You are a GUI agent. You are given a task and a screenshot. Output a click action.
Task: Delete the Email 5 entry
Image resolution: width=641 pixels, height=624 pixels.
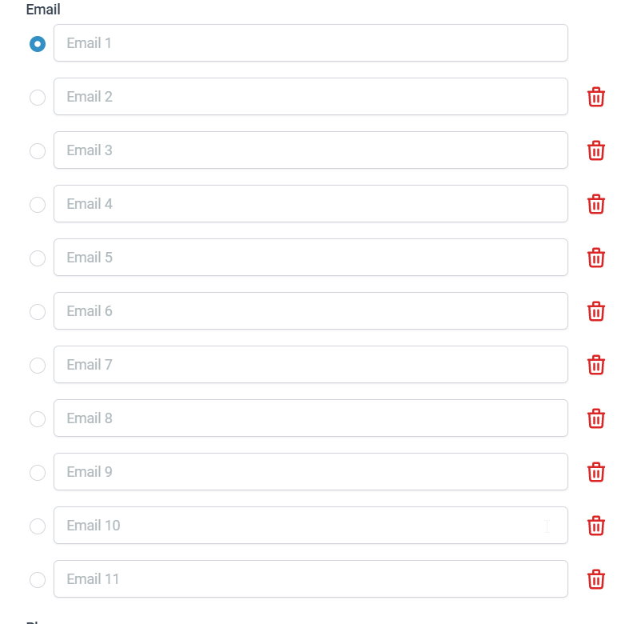pyautogui.click(x=595, y=258)
